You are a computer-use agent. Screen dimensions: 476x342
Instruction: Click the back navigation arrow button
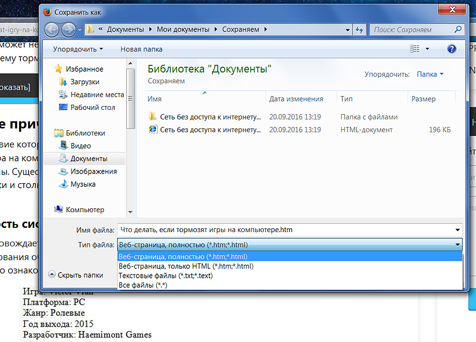click(x=52, y=29)
